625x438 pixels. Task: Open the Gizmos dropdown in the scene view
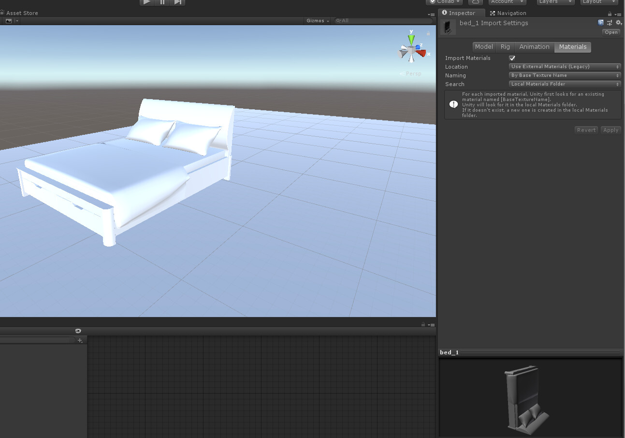click(x=317, y=21)
